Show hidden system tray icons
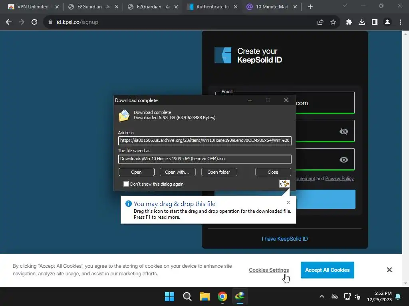 (322, 296)
